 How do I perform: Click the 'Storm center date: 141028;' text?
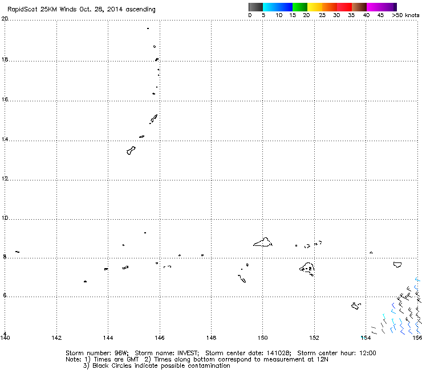[x=248, y=353]
